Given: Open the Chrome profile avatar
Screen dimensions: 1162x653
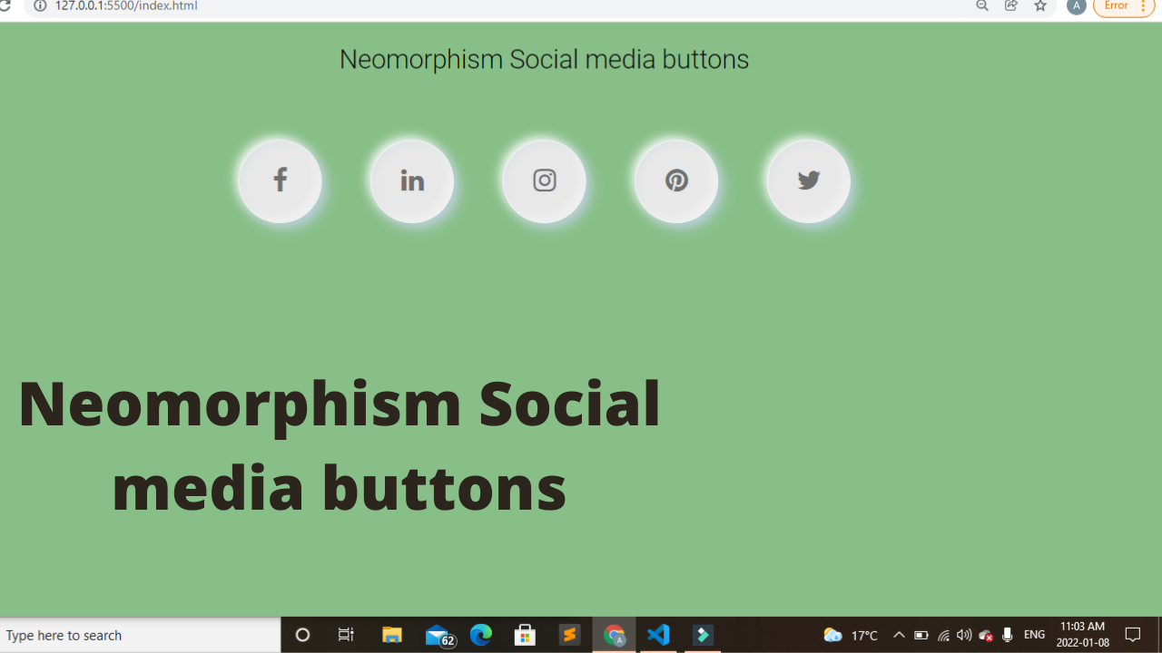Looking at the screenshot, I should point(1077,6).
